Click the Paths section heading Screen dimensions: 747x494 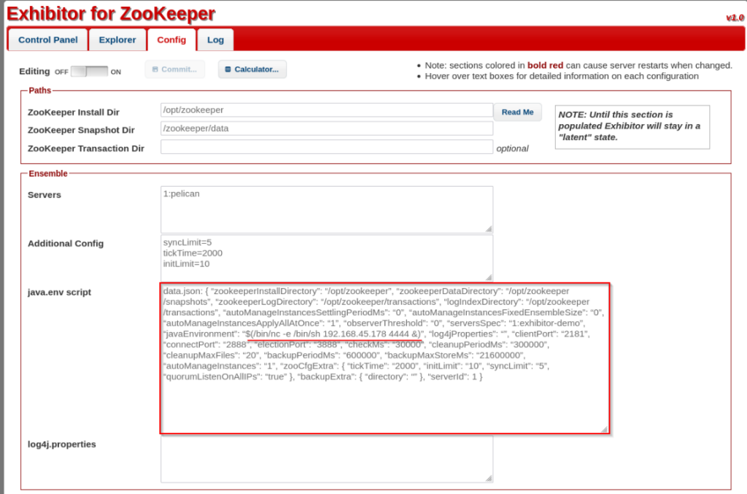tap(39, 90)
